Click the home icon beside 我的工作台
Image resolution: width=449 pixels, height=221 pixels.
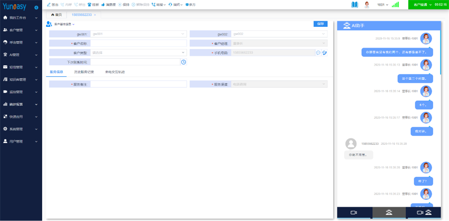coord(5,17)
